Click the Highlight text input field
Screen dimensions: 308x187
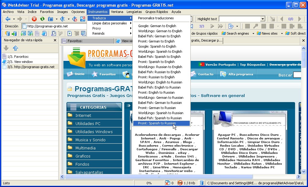point(240,19)
